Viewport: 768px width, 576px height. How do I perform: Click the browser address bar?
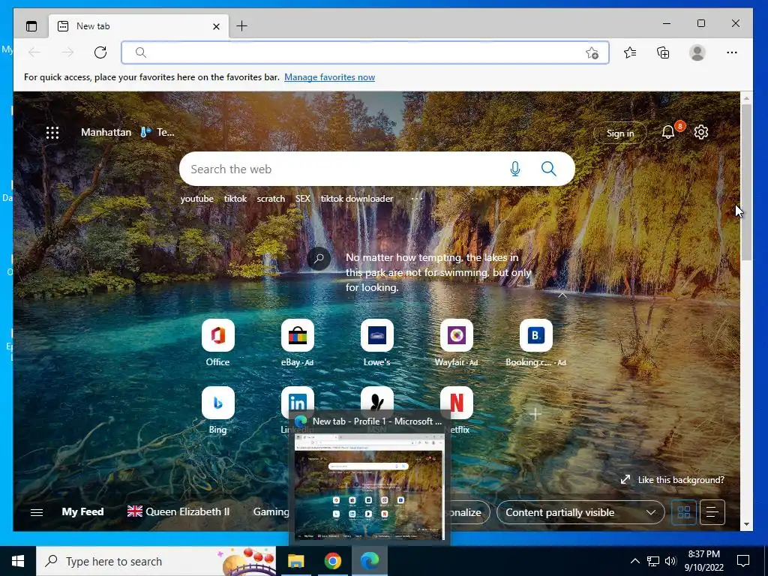tap(365, 53)
